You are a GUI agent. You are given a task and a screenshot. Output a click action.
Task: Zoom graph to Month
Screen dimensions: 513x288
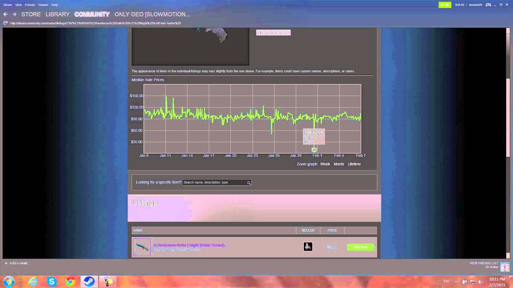point(339,164)
